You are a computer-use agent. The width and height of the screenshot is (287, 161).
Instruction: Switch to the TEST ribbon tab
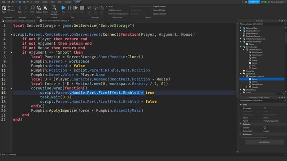[53, 2]
